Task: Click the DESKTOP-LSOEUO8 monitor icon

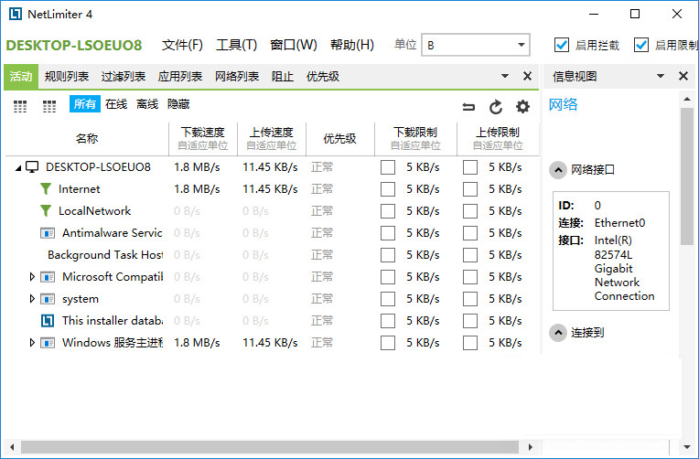Action: (32, 167)
